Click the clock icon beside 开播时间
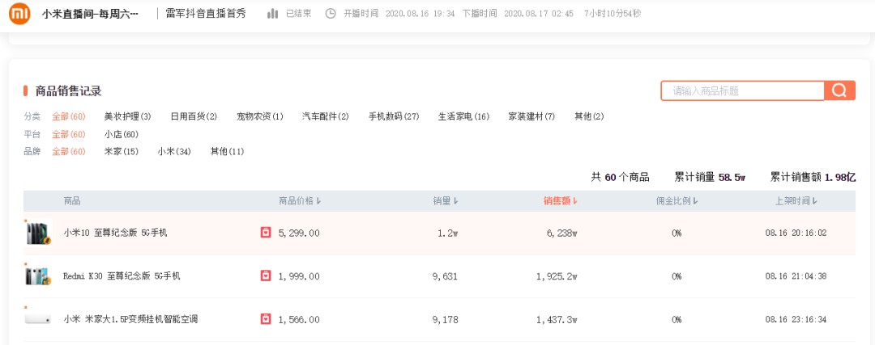 click(331, 14)
